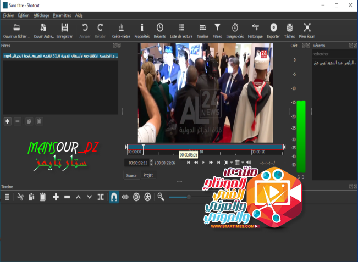Screen dimensions: 358x262
Task: Open the Filtres panel from toolbar
Action: tap(217, 31)
